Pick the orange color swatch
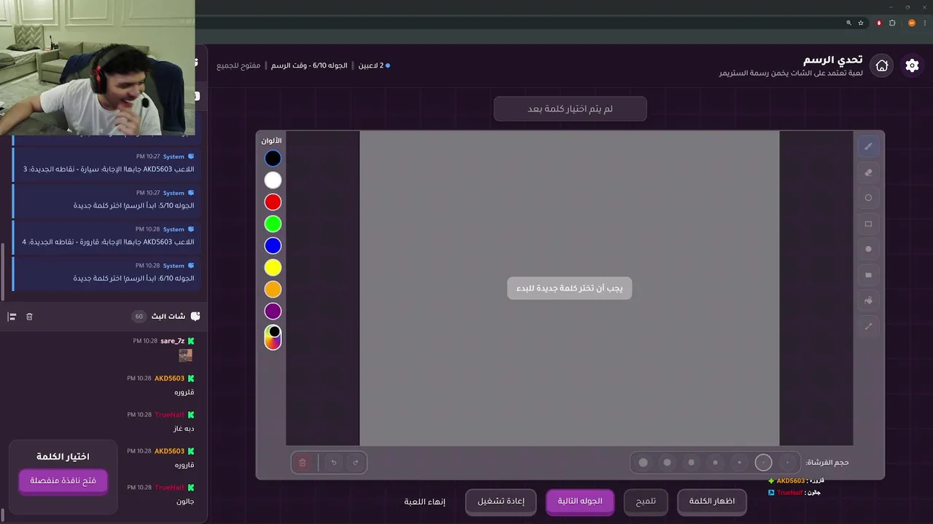This screenshot has height=524, width=933. point(273,289)
